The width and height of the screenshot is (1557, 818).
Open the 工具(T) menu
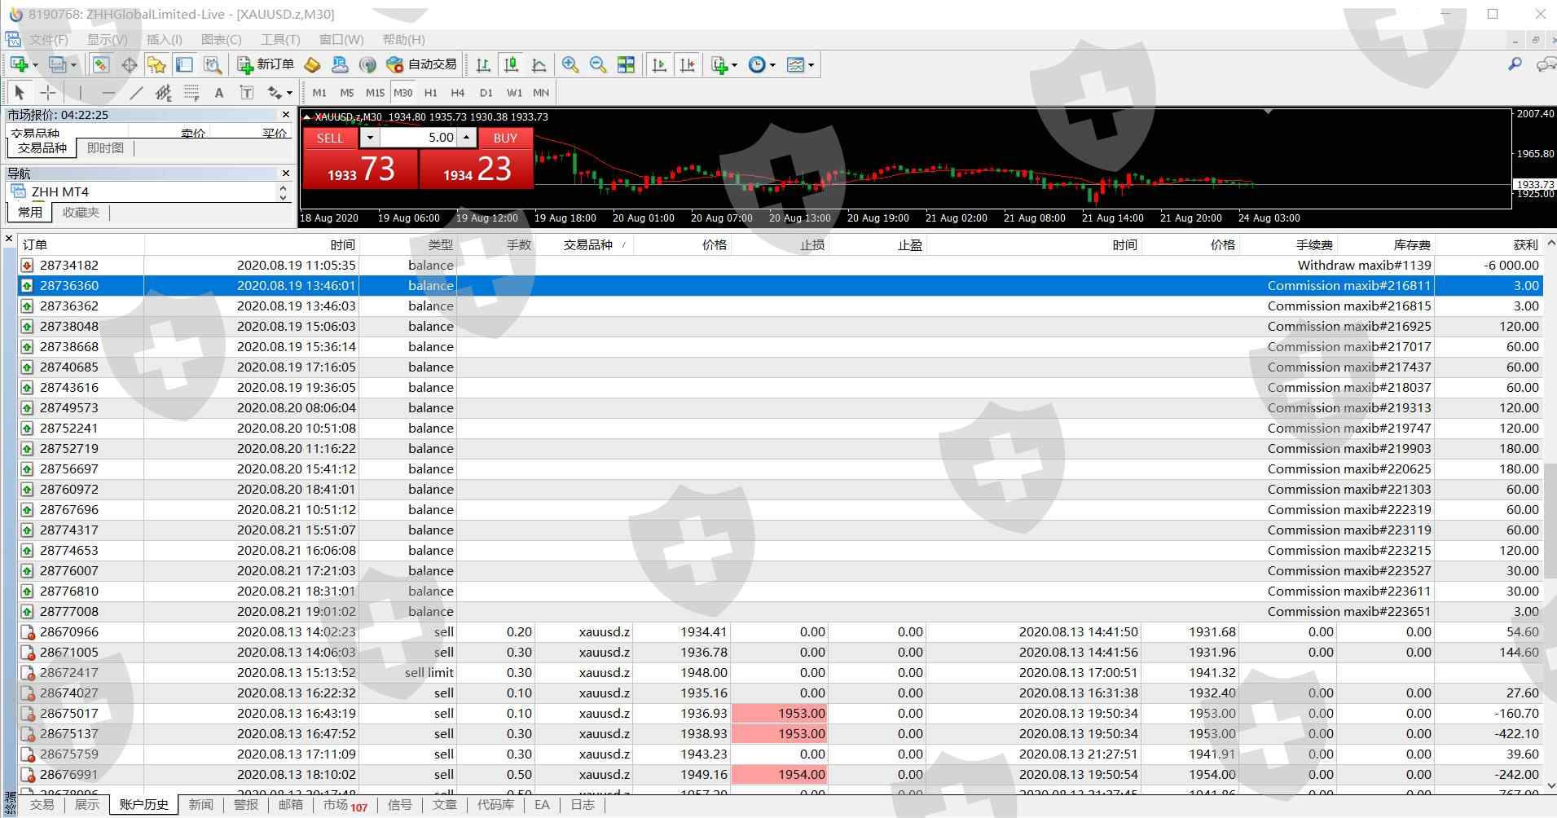[x=279, y=39]
